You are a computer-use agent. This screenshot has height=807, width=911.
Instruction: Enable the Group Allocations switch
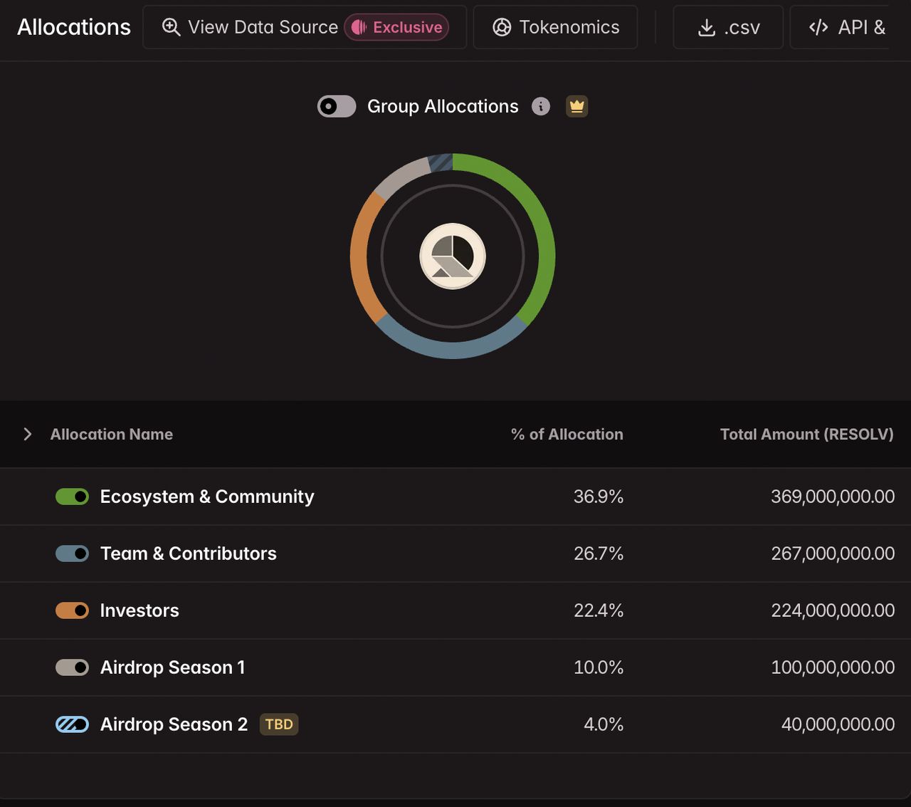point(337,106)
